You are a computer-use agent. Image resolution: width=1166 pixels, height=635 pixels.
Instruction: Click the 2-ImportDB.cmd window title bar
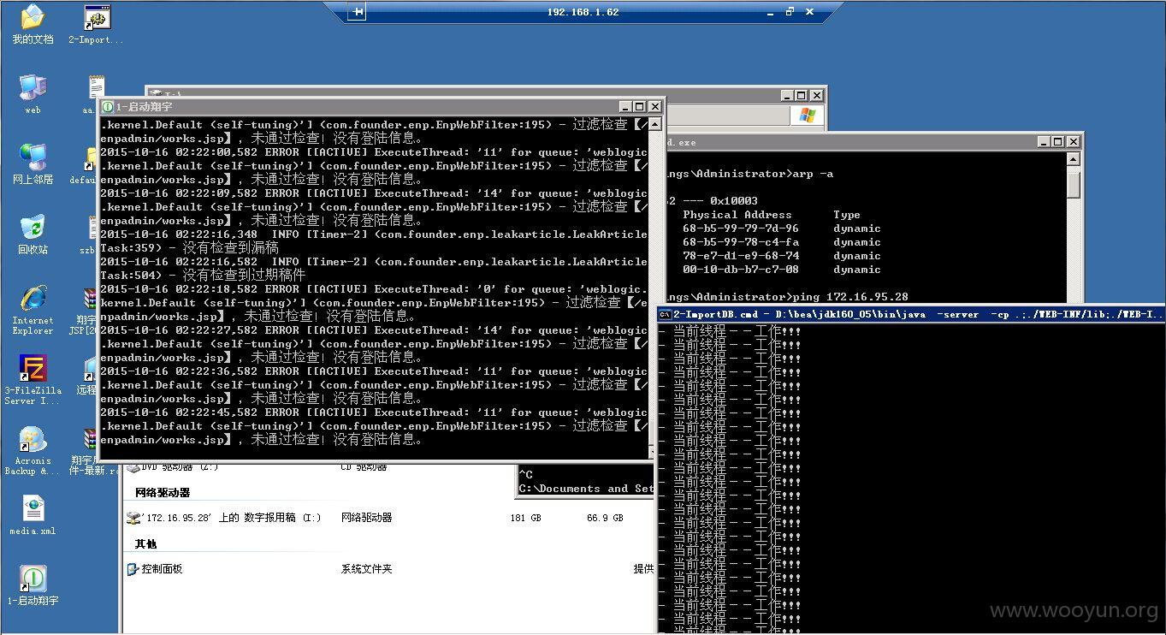point(911,314)
